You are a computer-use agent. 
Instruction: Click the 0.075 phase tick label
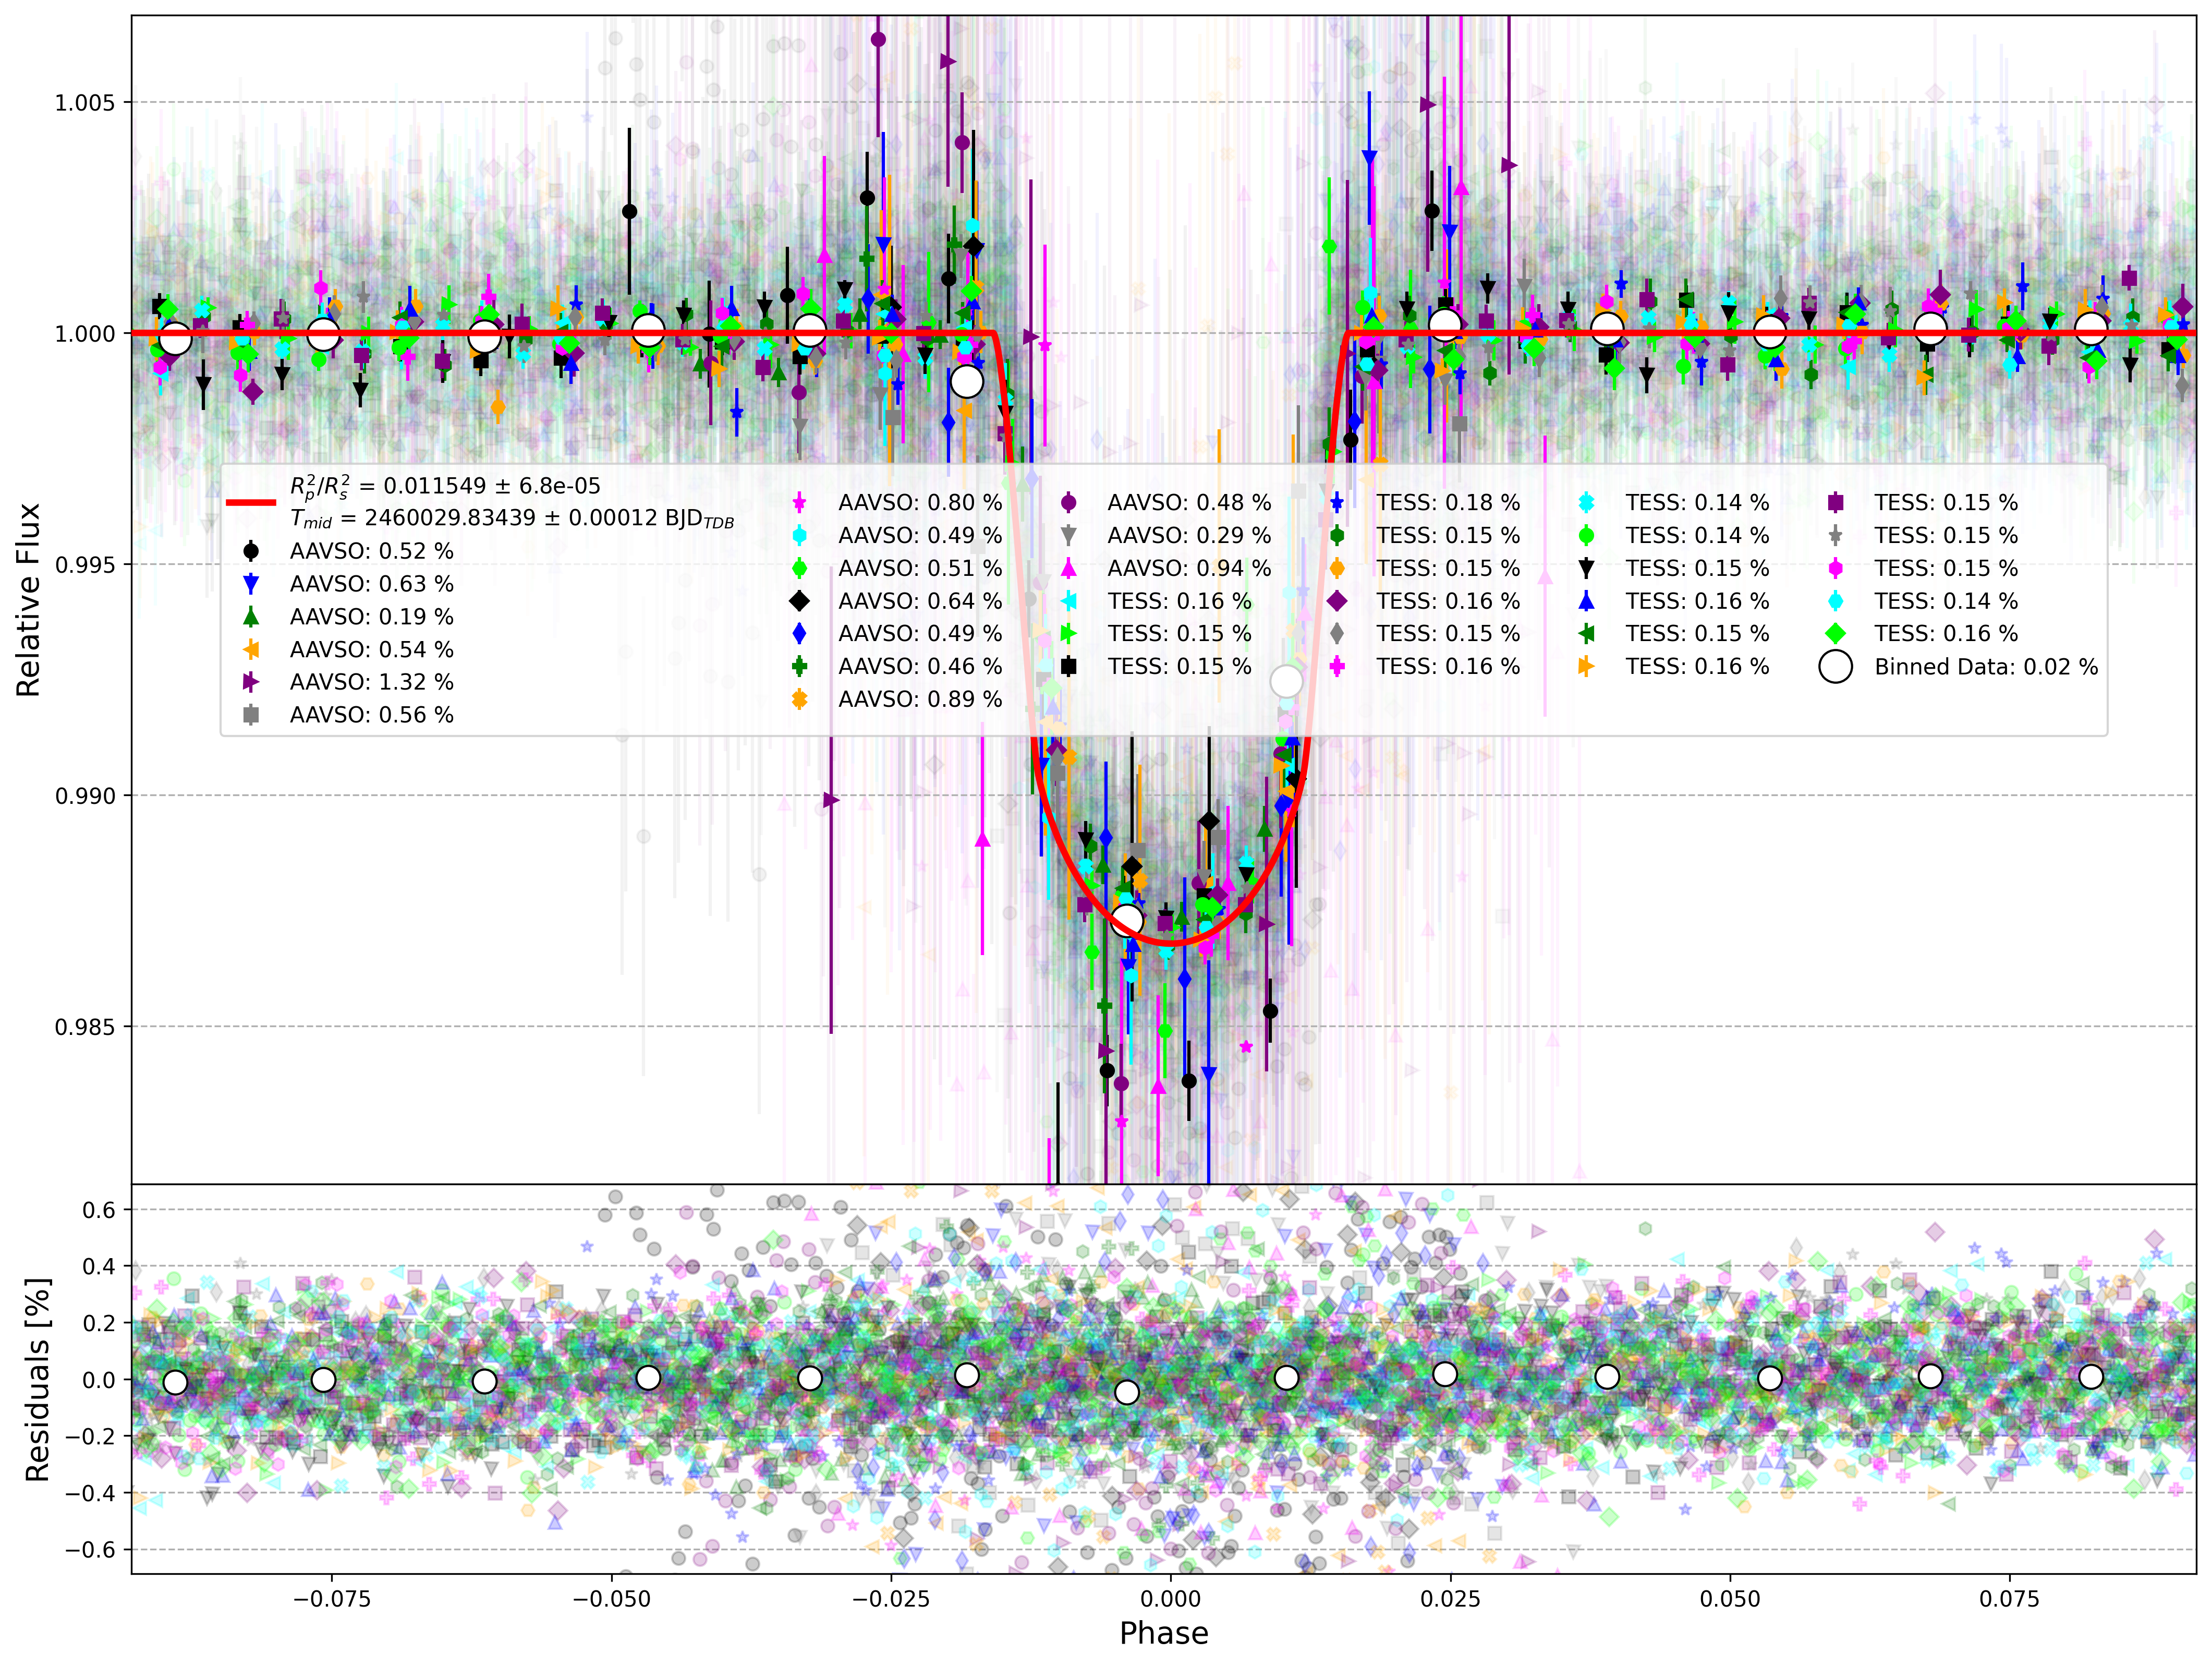(2010, 1599)
